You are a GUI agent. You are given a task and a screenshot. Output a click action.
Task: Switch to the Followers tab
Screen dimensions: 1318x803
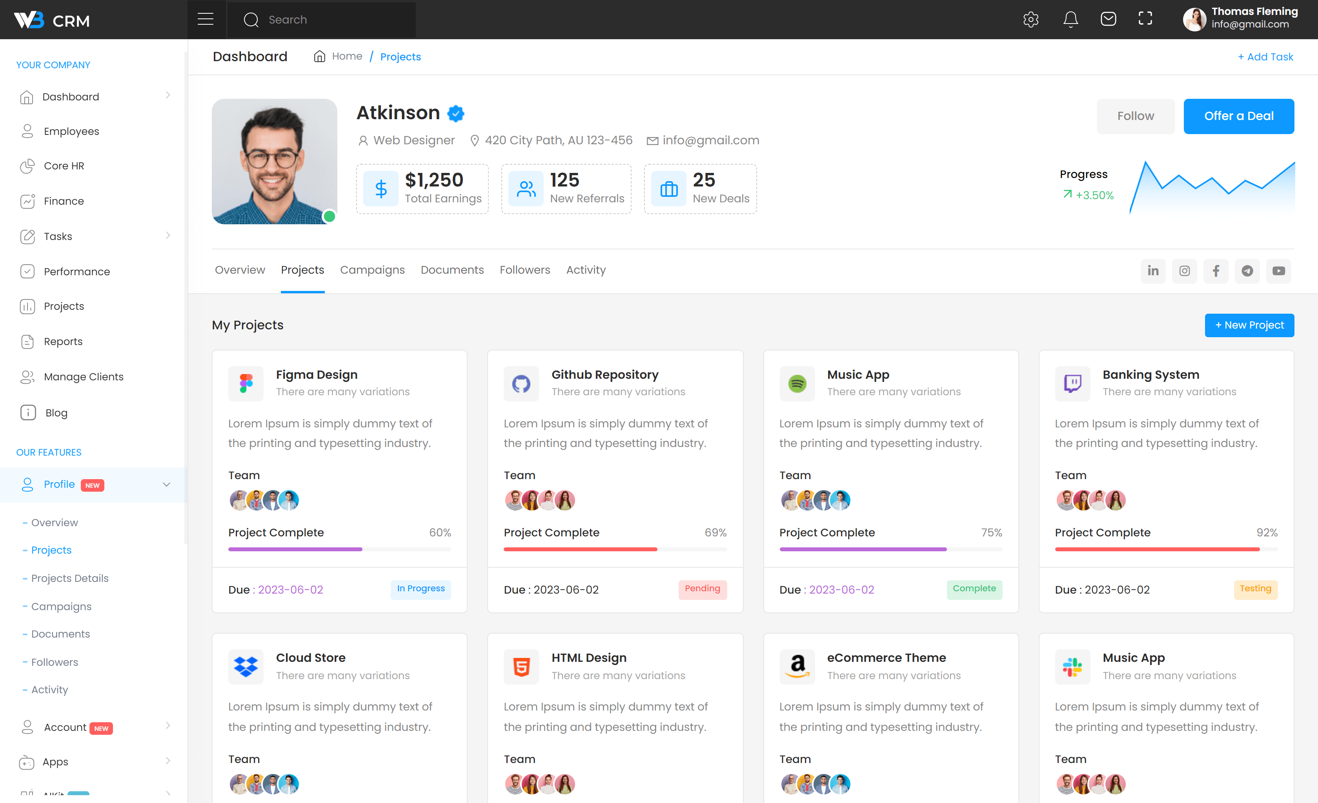(x=525, y=270)
